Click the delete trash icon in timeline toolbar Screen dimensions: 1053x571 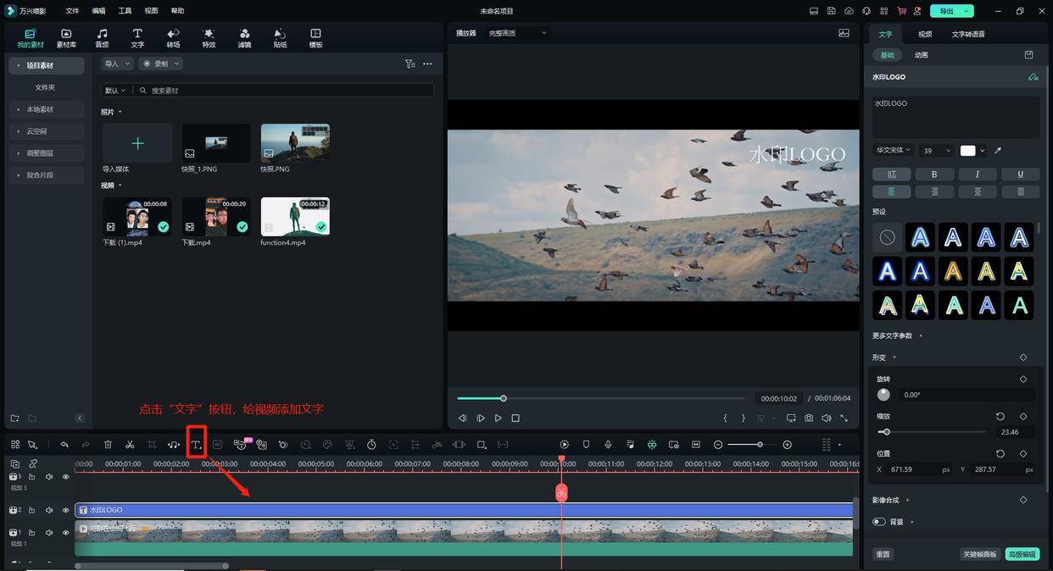(x=108, y=445)
